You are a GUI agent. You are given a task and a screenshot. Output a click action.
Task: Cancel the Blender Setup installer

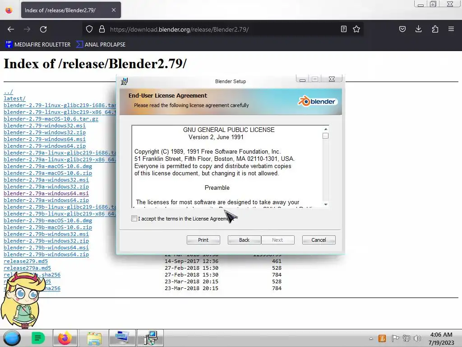point(319,240)
